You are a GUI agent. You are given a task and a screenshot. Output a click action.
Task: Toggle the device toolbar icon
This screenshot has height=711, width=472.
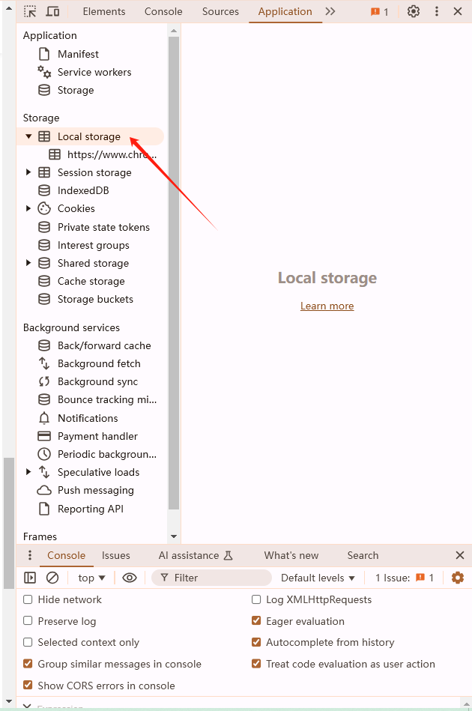click(52, 11)
